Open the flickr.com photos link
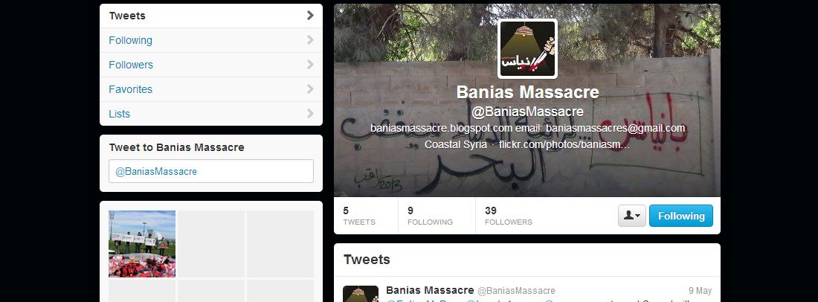 [564, 144]
